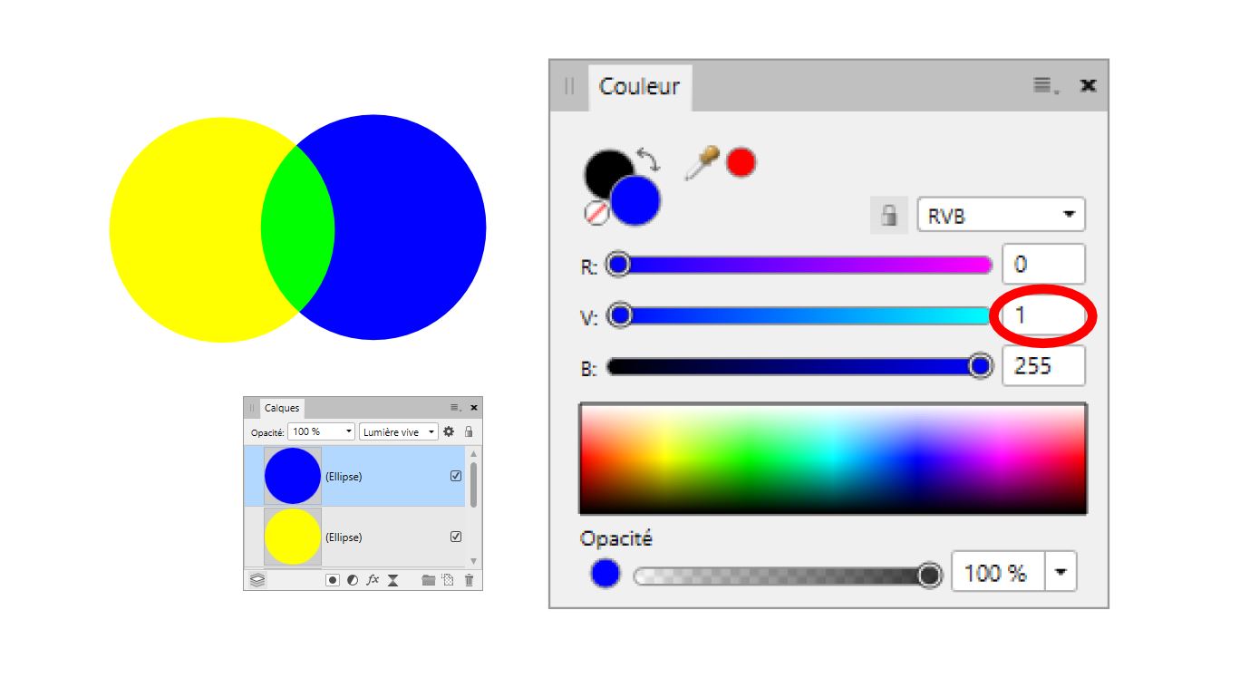This screenshot has width=1240, height=697.
Task: Click the R value field showing 0
Action: point(1043,265)
